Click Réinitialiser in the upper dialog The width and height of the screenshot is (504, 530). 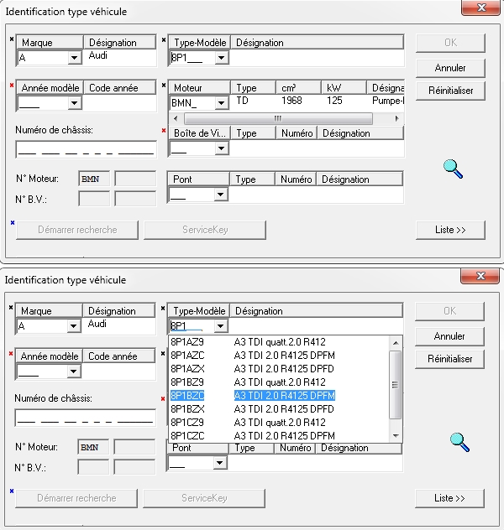point(449,91)
